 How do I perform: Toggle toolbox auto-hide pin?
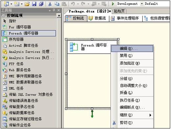(54, 10)
